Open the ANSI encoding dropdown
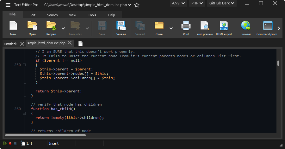285x149 pixels. click(178, 3)
